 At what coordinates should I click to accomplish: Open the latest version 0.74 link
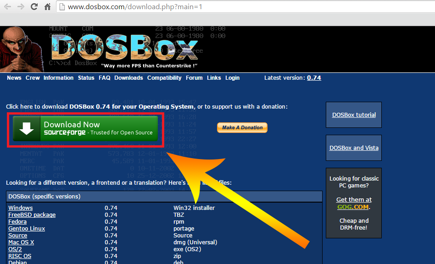[314, 78]
